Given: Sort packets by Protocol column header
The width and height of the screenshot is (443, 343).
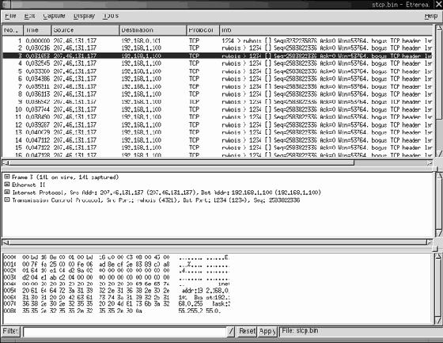Looking at the screenshot, I should [203, 30].
